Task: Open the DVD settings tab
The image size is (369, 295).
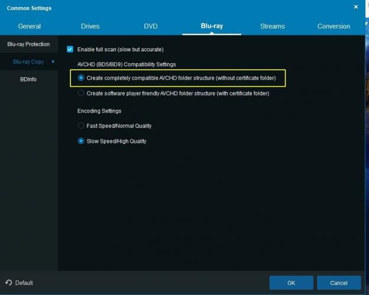Action: tap(151, 26)
